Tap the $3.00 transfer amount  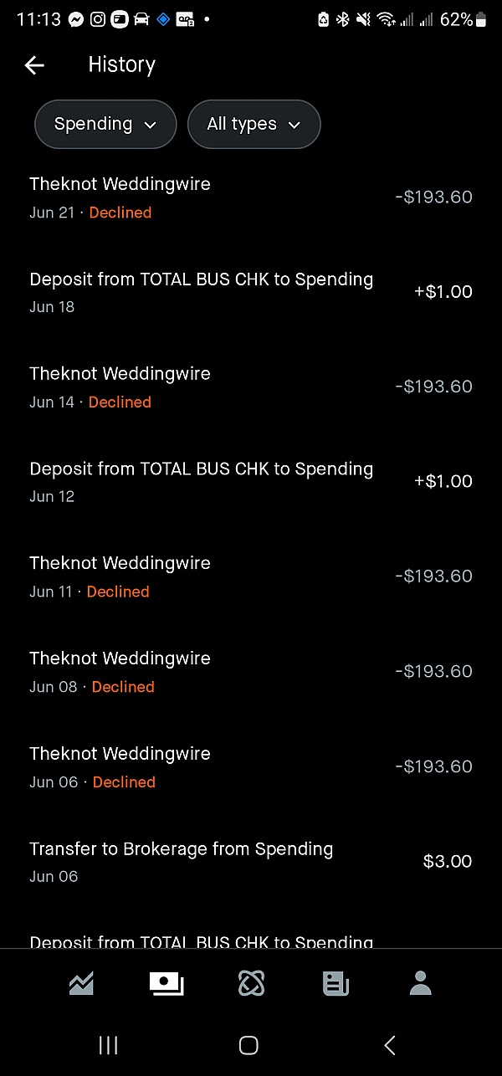(x=448, y=862)
